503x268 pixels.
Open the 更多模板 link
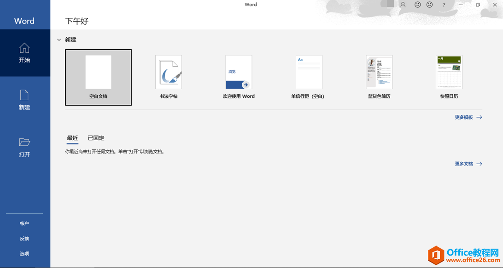[x=464, y=117]
